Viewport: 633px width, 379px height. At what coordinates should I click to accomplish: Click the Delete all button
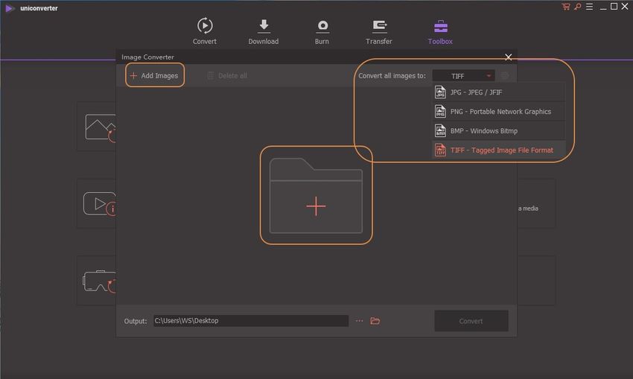[227, 75]
